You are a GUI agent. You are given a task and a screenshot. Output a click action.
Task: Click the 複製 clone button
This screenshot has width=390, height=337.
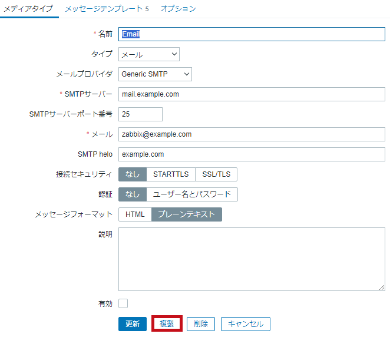point(167,323)
